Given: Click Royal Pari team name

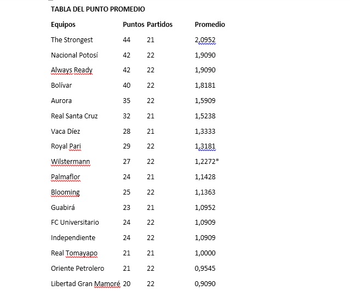Looking at the screenshot, I should (66, 146).
